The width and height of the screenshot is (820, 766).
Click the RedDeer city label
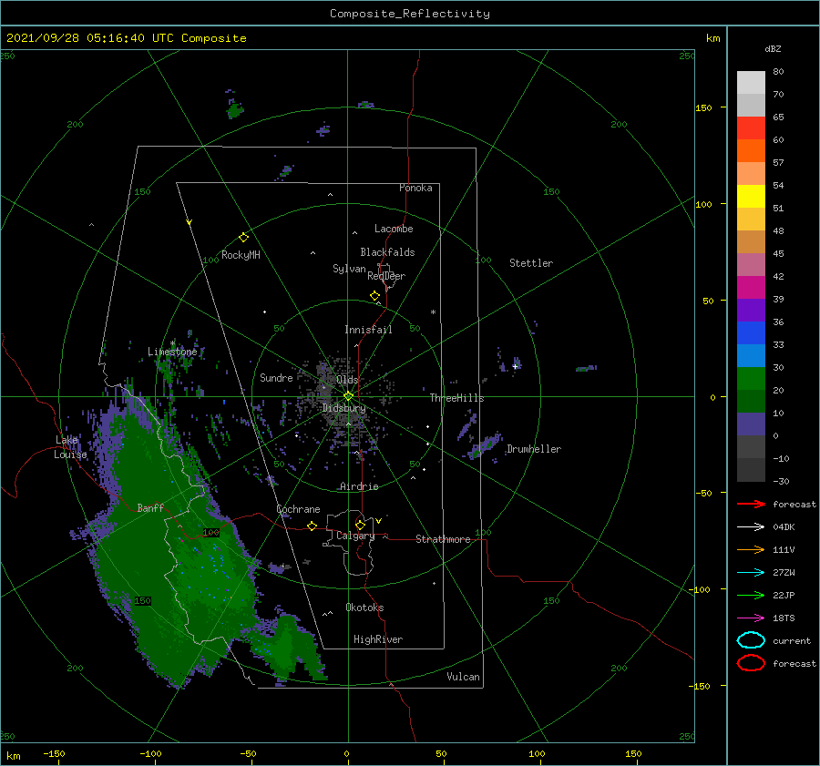coord(386,276)
